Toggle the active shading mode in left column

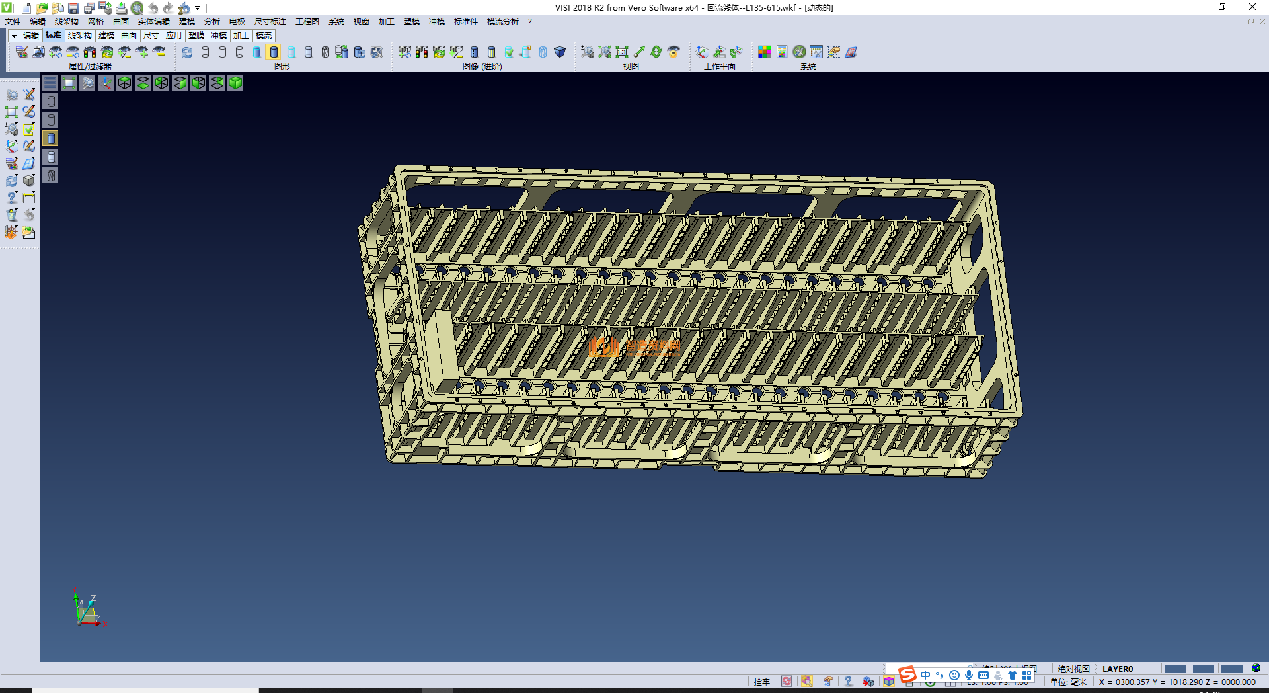pyautogui.click(x=51, y=138)
